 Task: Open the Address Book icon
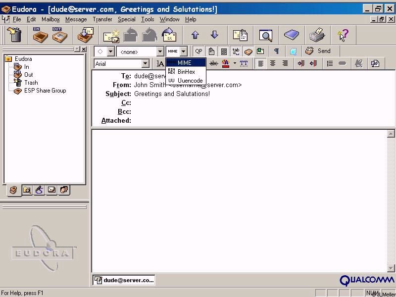(x=292, y=35)
